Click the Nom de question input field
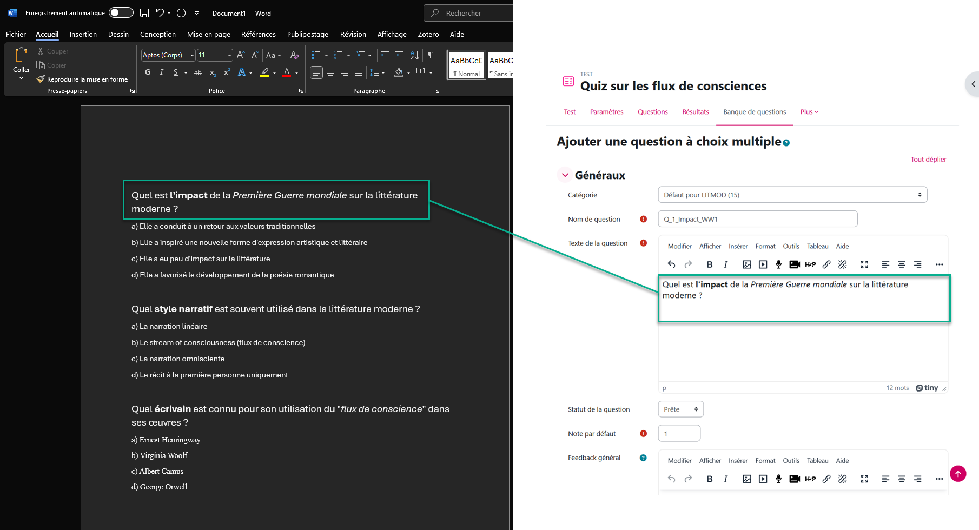The image size is (979, 530). pos(757,219)
